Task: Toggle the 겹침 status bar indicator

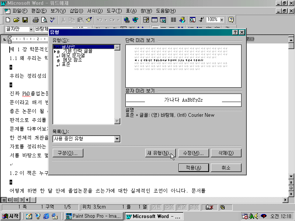Action: pos(194,207)
